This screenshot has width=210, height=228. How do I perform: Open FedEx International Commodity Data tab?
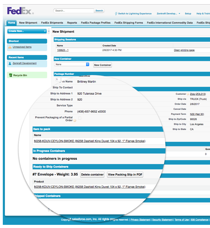click(170, 23)
